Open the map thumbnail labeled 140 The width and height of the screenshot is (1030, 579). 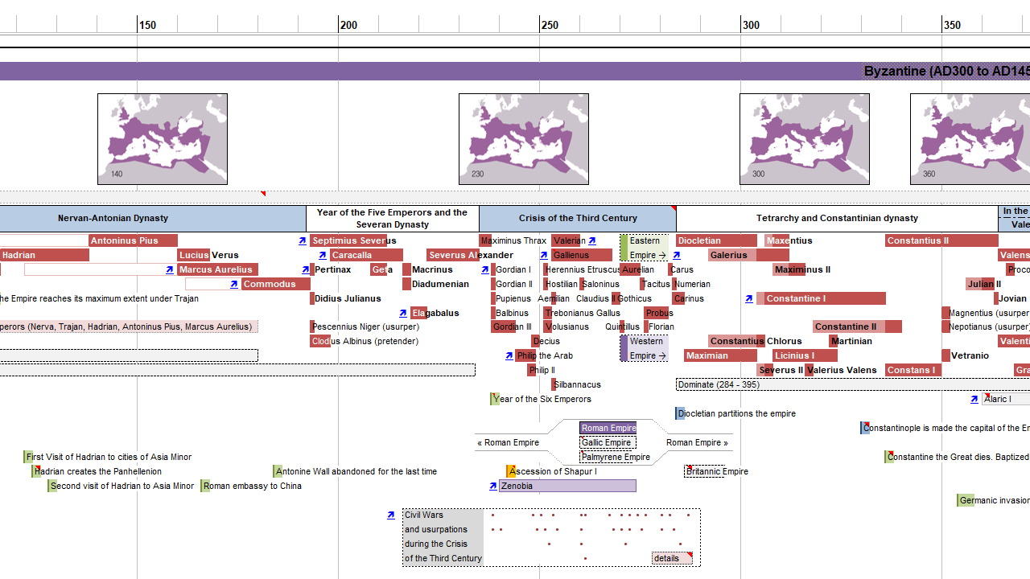coord(163,139)
